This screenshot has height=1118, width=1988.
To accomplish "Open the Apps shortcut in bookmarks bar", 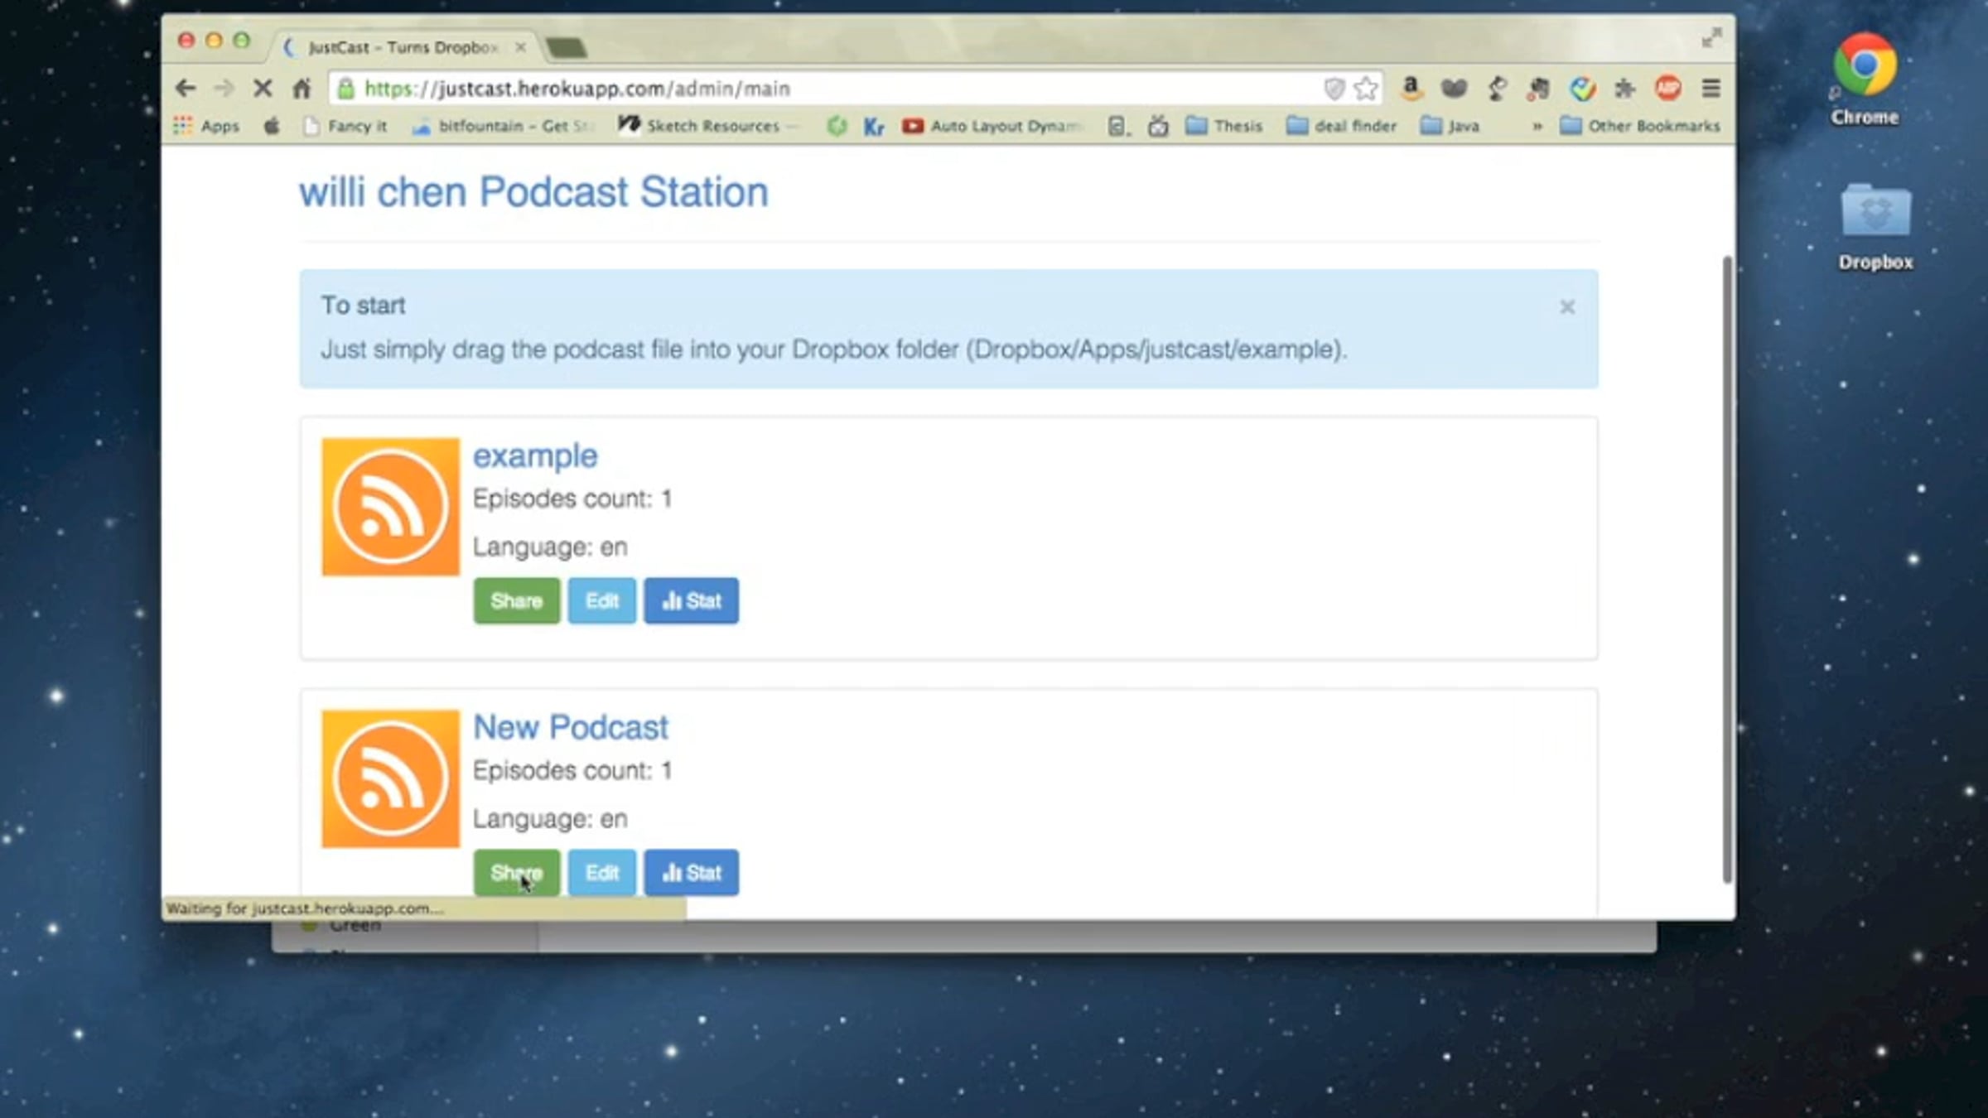I will (206, 126).
